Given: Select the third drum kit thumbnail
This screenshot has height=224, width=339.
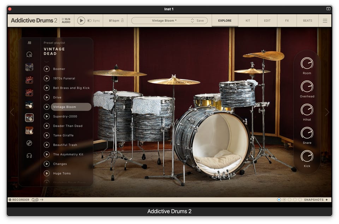Looking at the screenshot, I should (29, 93).
